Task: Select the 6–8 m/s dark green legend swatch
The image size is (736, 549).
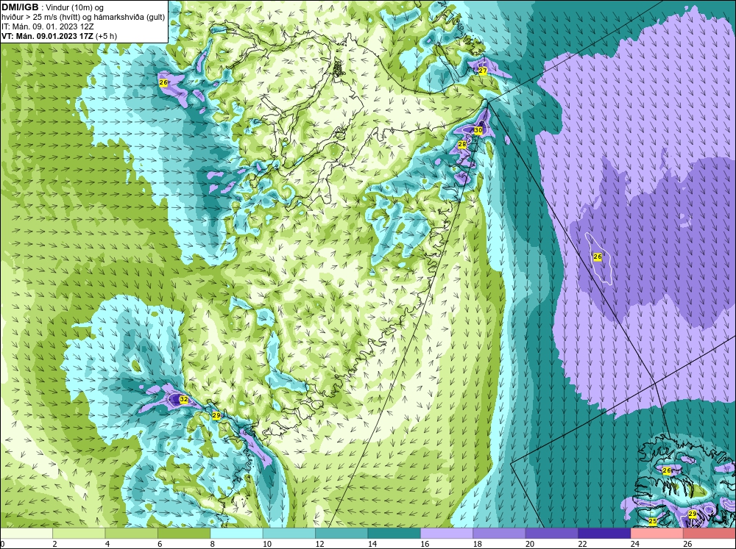Action: pos(184,534)
